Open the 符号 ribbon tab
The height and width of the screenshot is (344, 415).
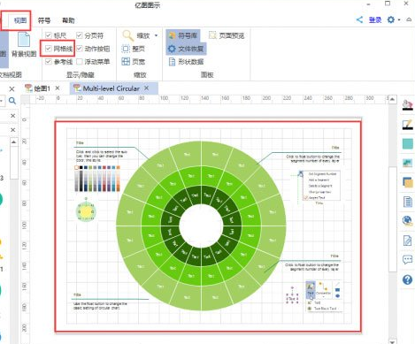click(44, 20)
